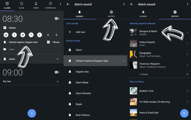Open clock app overflow menu
Screen dimensions: 191x120
pyautogui.click(x=60, y=4)
